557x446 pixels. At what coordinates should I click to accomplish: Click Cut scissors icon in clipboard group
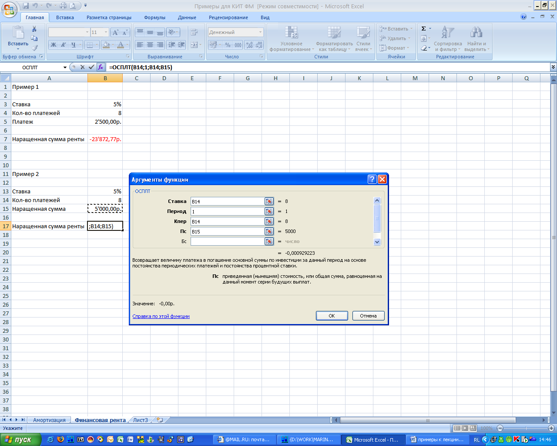tap(34, 29)
